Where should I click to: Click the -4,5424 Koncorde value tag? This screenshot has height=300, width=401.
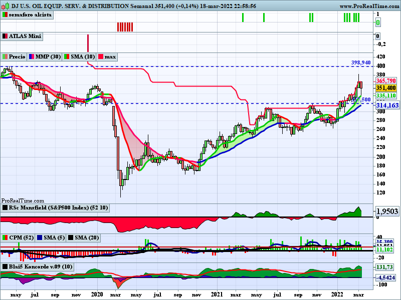click(x=385, y=277)
